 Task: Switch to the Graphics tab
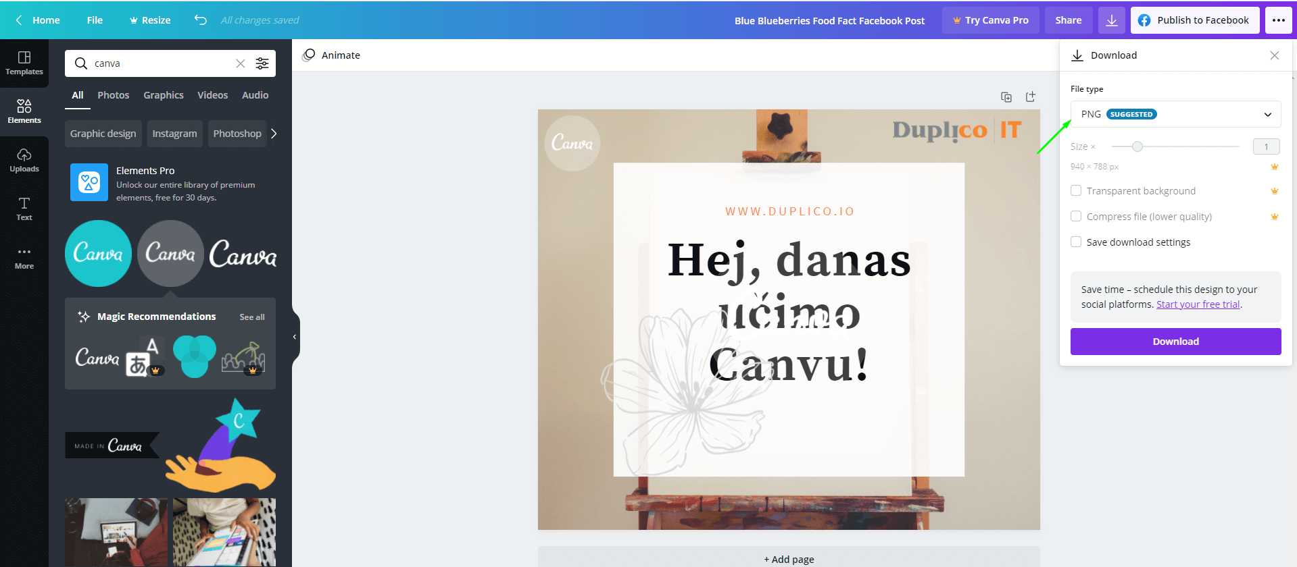coord(164,95)
